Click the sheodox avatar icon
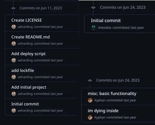Image resolution: width=155 pixels, height=125 pixels. [x=94, y=28]
